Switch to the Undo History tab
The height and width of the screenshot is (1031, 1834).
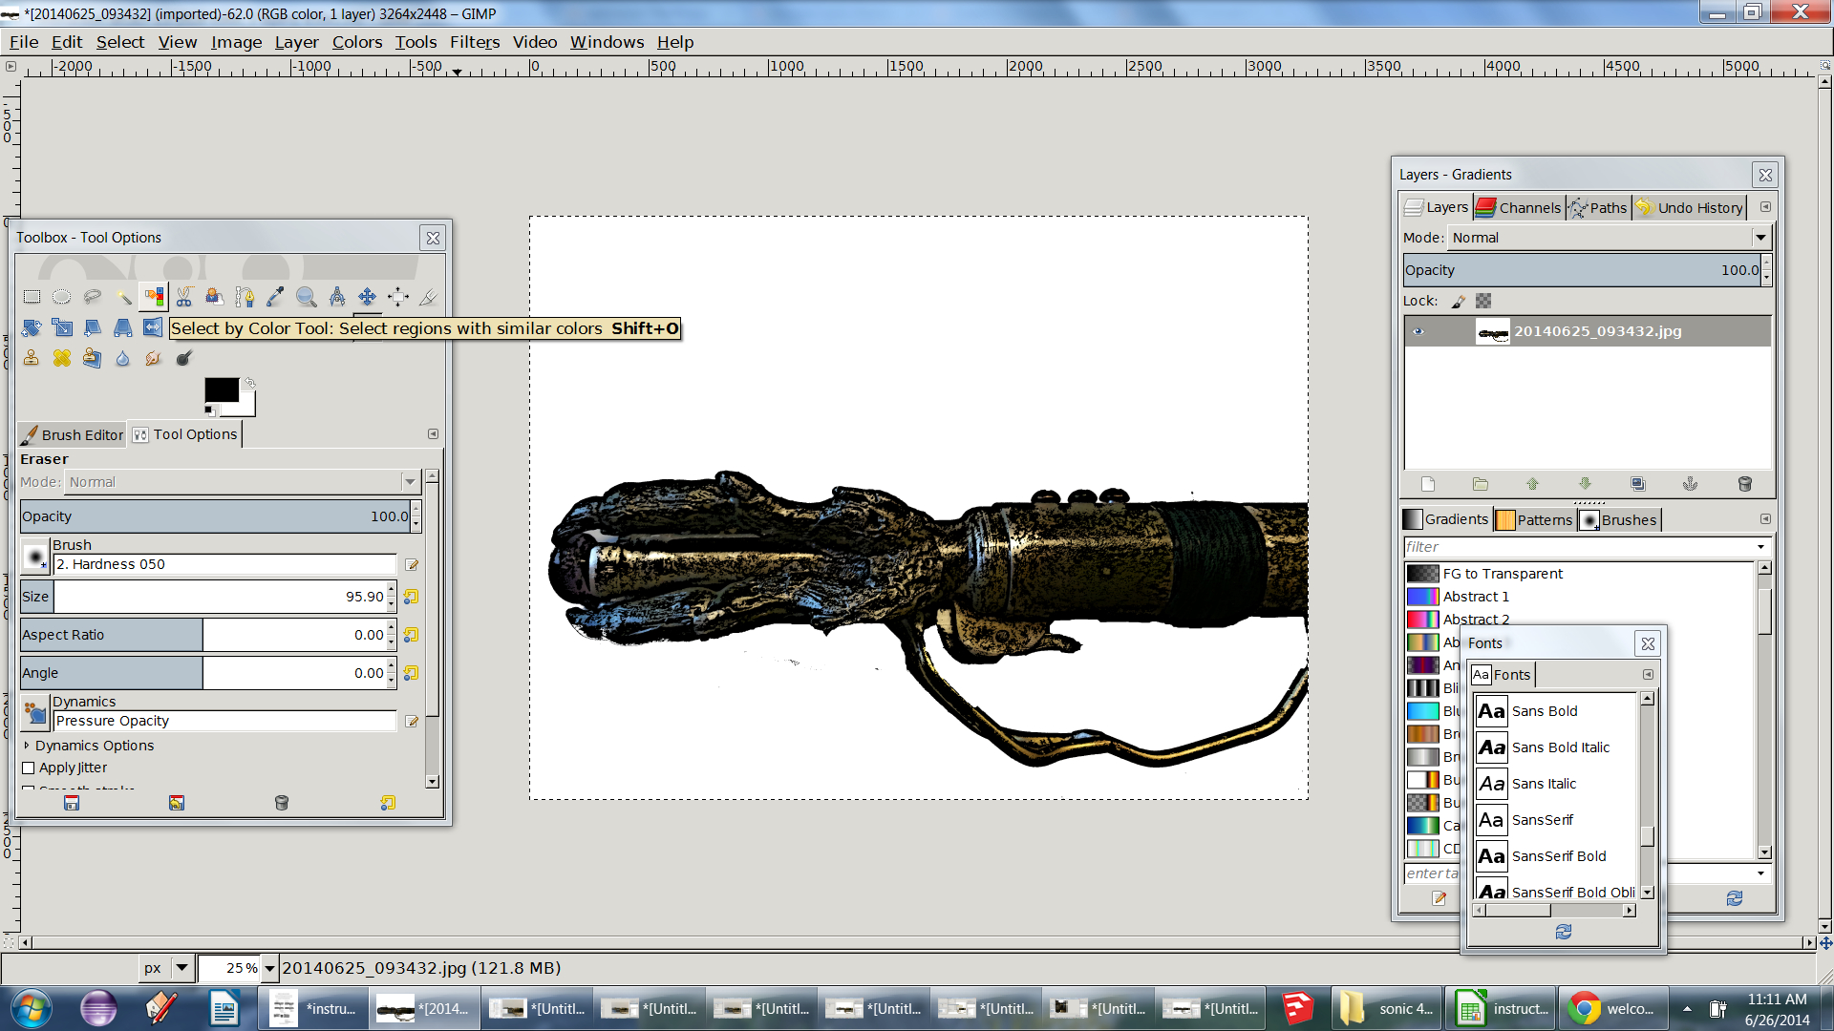(1689, 207)
